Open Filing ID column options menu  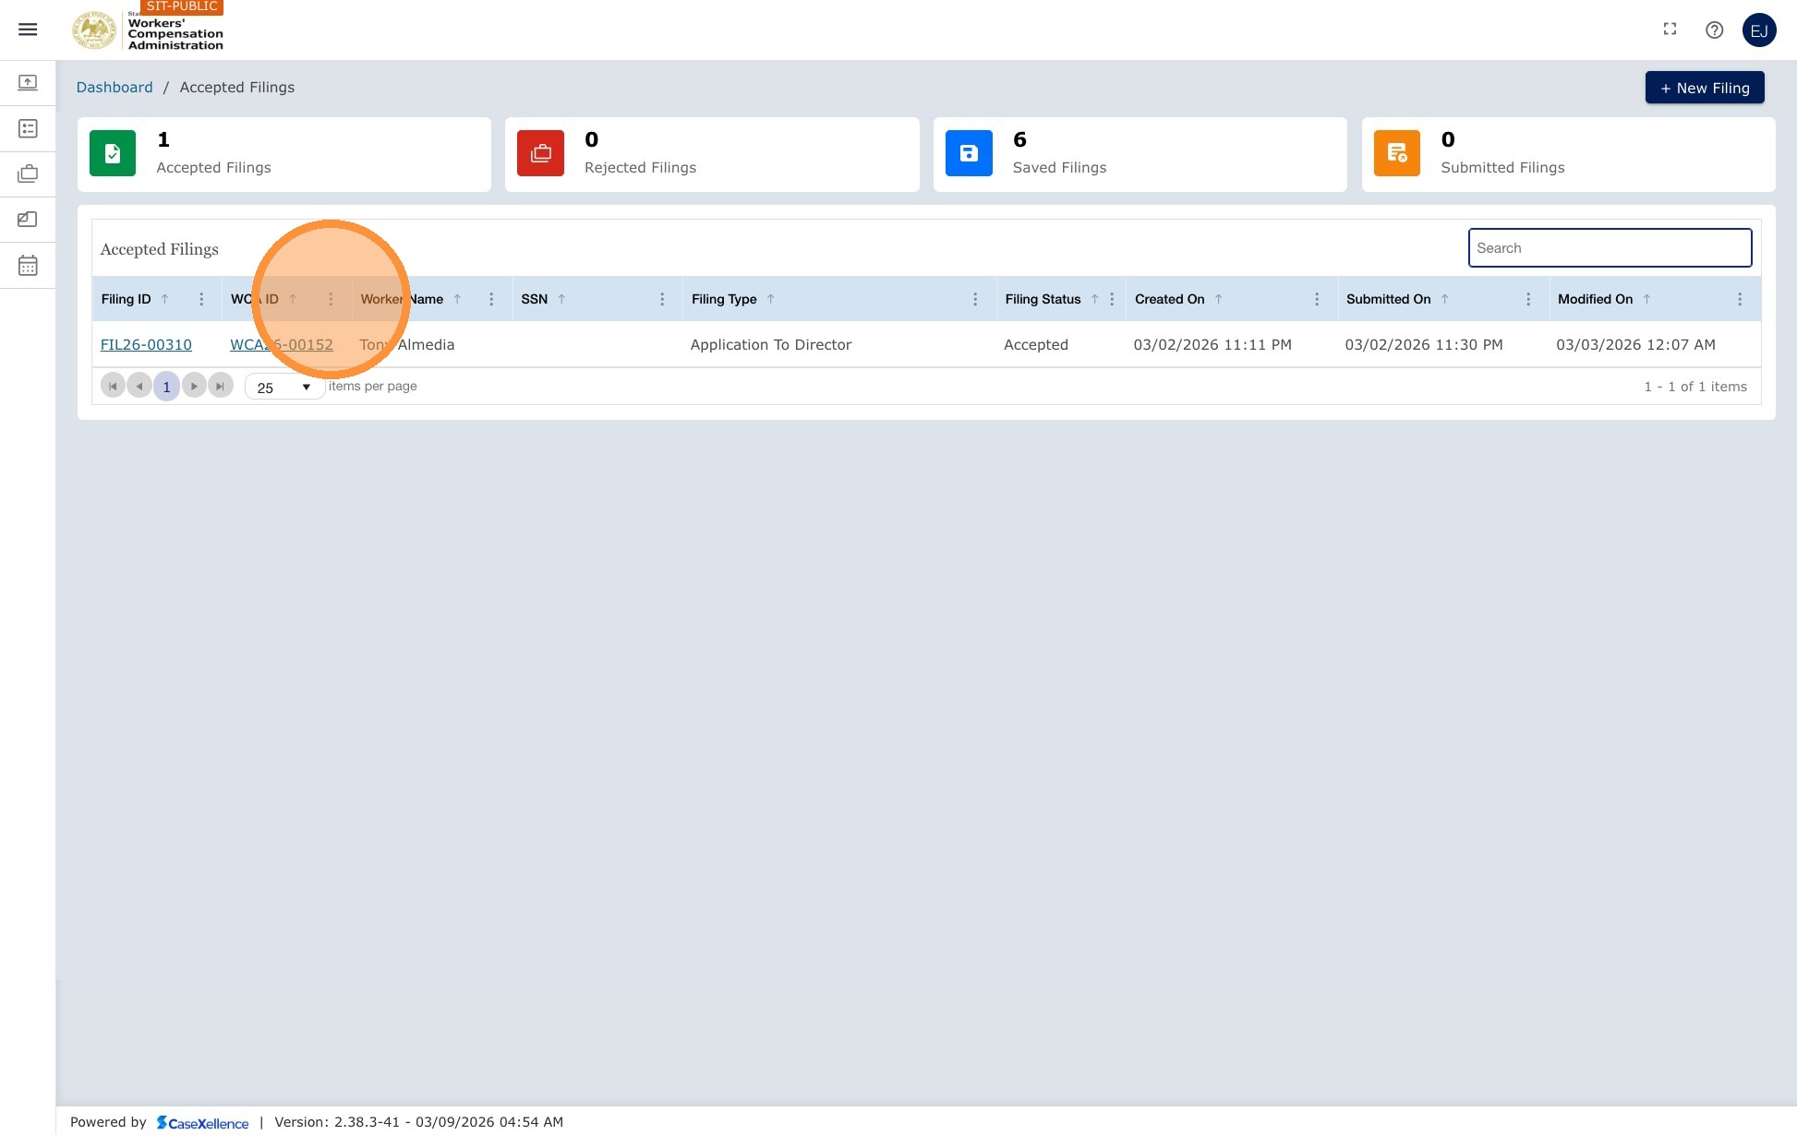pyautogui.click(x=201, y=299)
